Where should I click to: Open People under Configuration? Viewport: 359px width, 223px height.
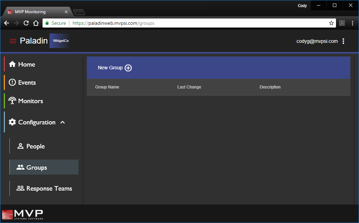click(35, 146)
